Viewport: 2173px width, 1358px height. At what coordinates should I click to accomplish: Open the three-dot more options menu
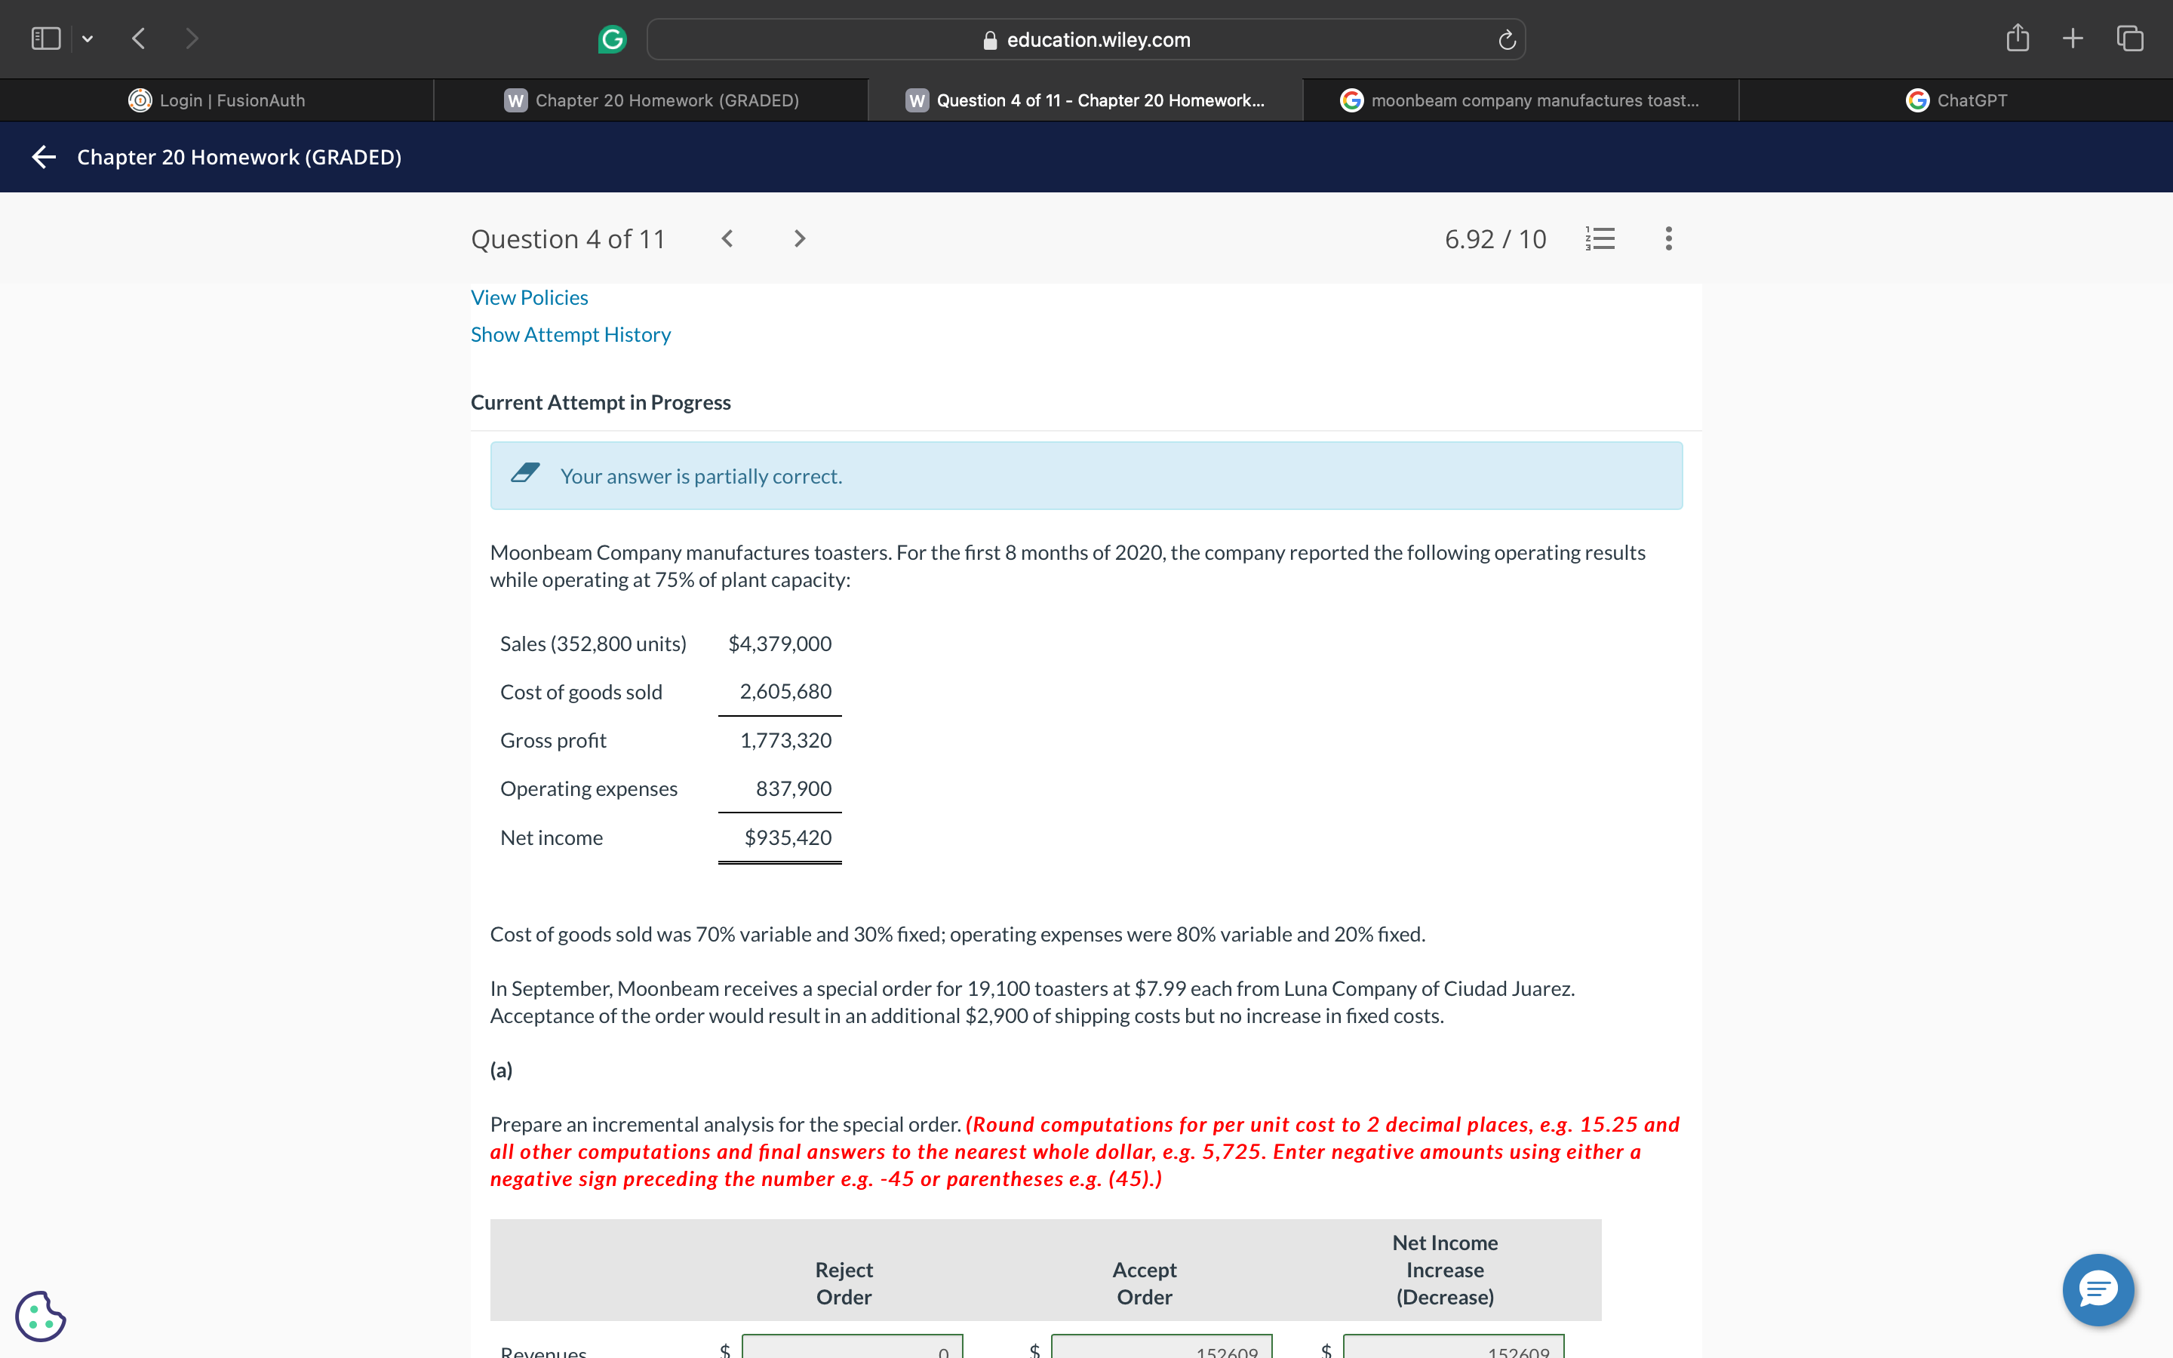click(x=1668, y=239)
